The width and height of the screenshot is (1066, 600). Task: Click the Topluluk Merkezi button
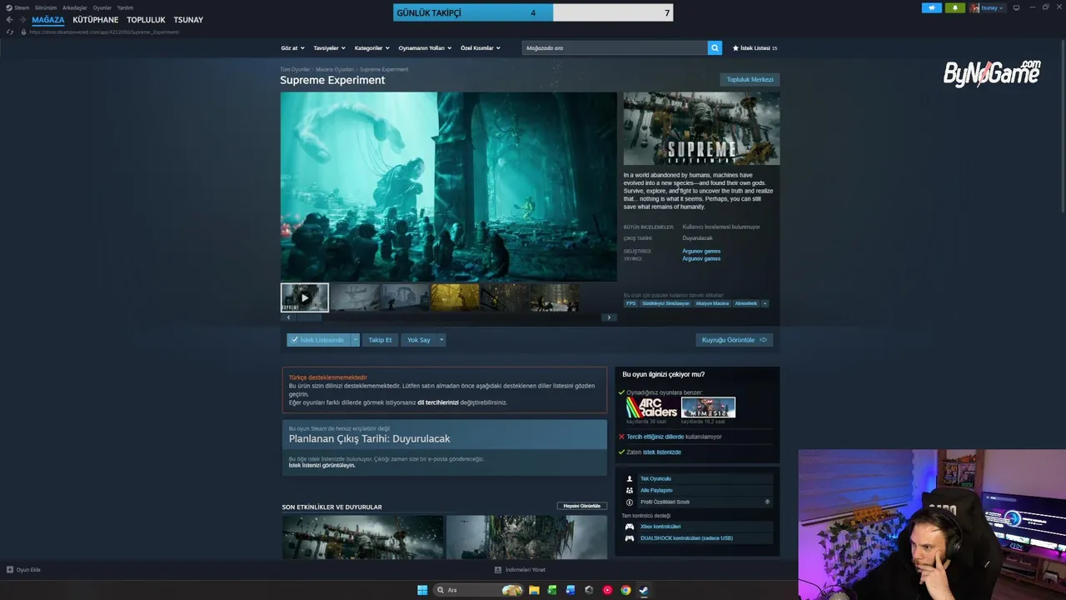750,80
